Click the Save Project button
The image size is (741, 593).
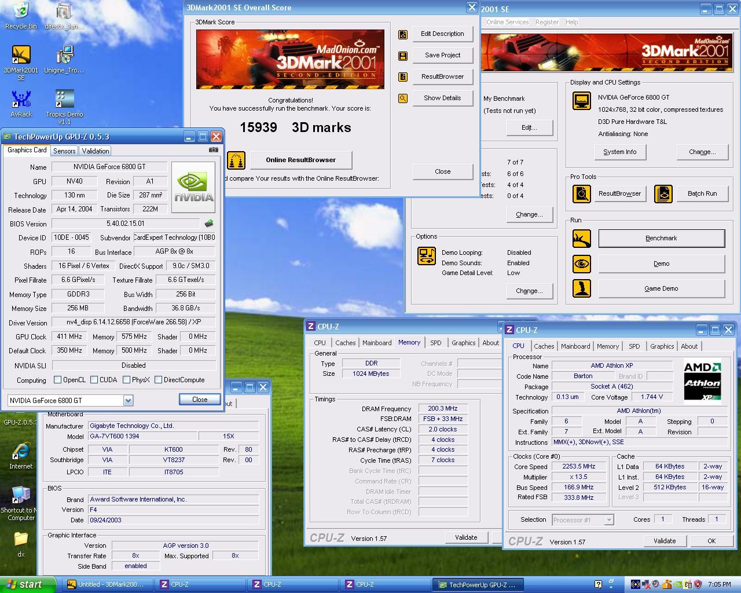tap(442, 56)
